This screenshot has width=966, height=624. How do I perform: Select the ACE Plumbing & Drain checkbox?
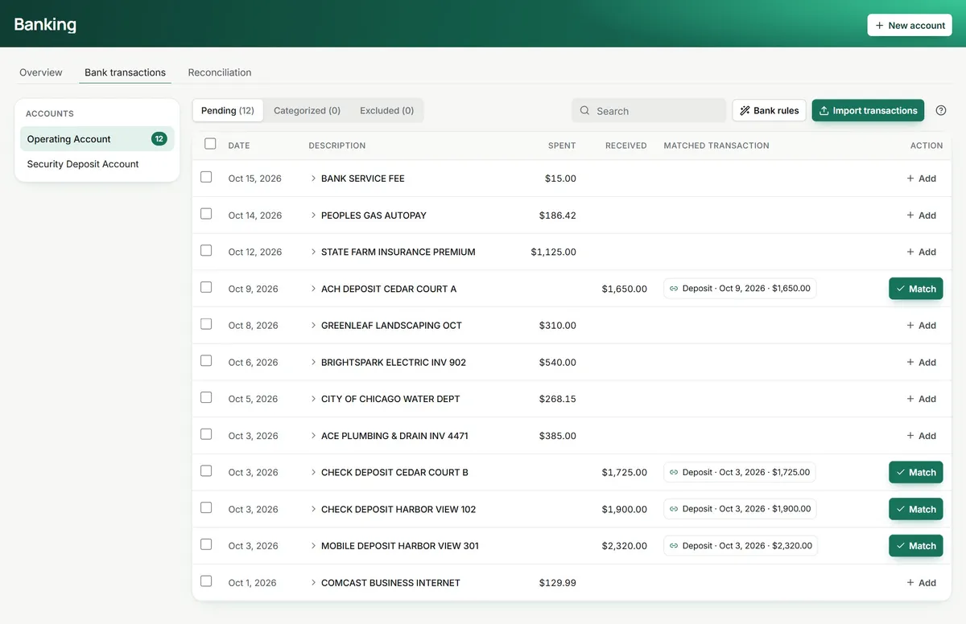click(x=206, y=434)
